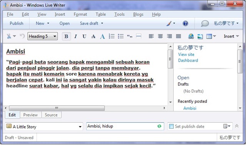Open the table dropdown arrow
Screen dimensions: 246x145
click(214, 36)
